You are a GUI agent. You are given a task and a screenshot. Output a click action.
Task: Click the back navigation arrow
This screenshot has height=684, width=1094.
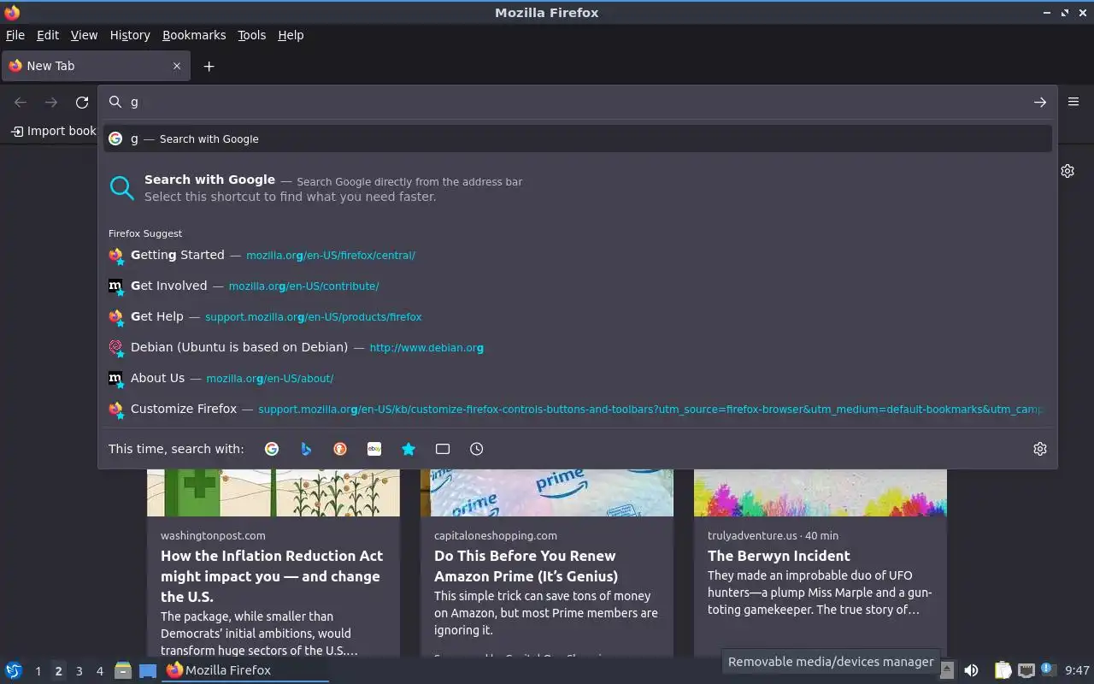(21, 103)
